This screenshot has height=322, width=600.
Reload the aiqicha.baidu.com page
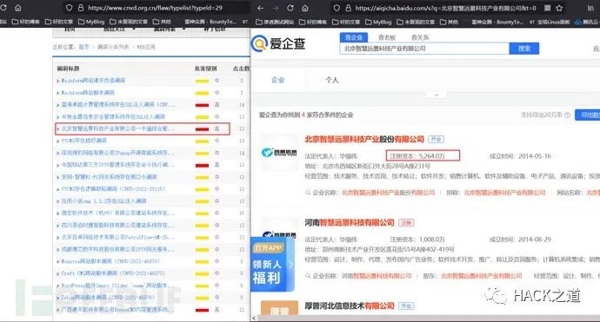coord(290,8)
